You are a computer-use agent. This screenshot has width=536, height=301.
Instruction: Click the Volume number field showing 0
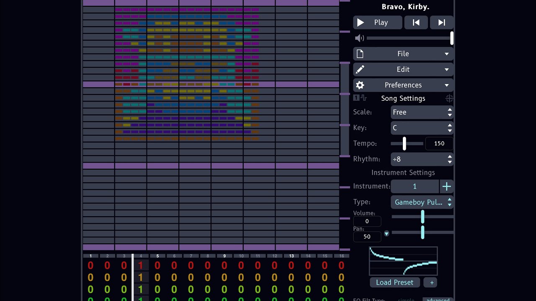pos(367,221)
